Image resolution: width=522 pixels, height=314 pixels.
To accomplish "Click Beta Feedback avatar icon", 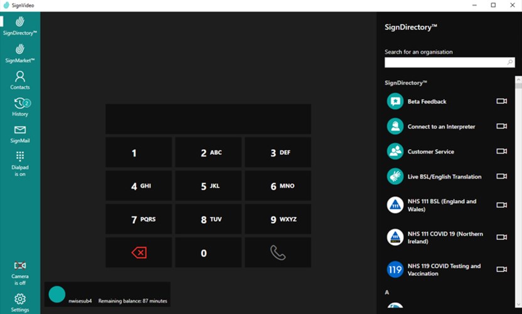I will click(x=395, y=101).
